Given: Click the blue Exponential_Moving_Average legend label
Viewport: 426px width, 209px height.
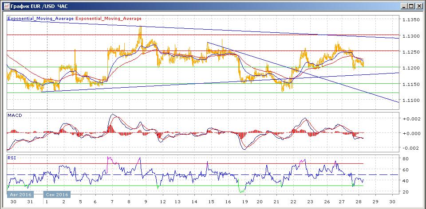Looking at the screenshot, I should coord(40,19).
